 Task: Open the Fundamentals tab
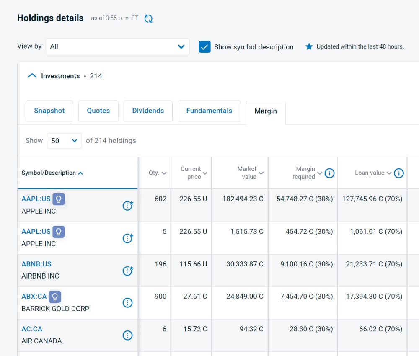209,111
